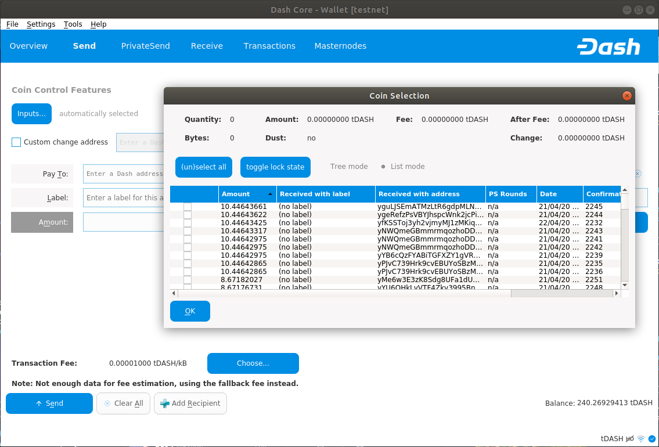This screenshot has width=659, height=447.
Task: Open the Settings menu
Action: [41, 24]
